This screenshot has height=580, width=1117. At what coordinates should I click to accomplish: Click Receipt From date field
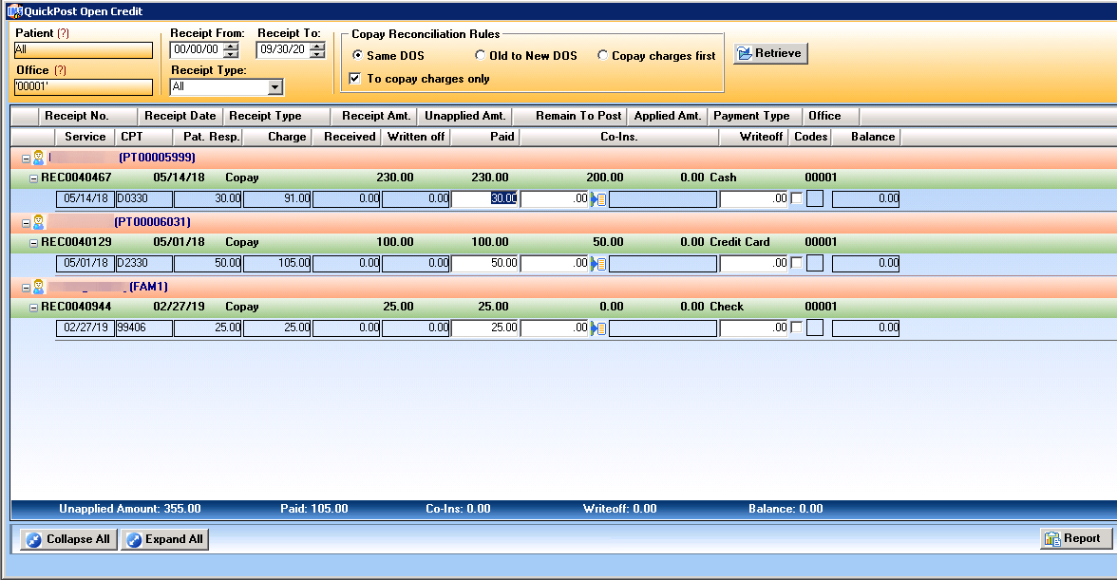click(197, 49)
